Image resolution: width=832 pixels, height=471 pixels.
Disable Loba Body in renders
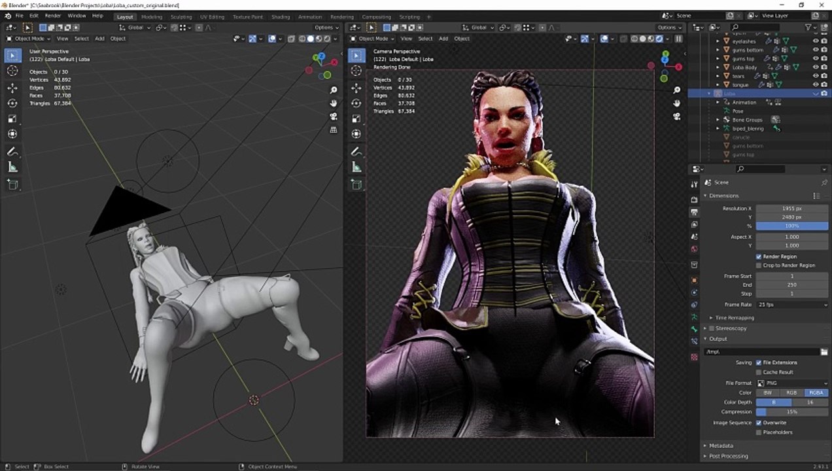[823, 67]
